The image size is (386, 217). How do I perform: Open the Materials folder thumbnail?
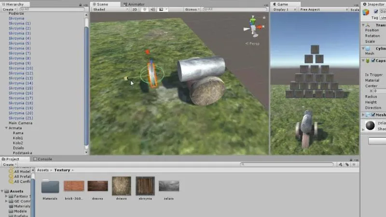click(50, 186)
